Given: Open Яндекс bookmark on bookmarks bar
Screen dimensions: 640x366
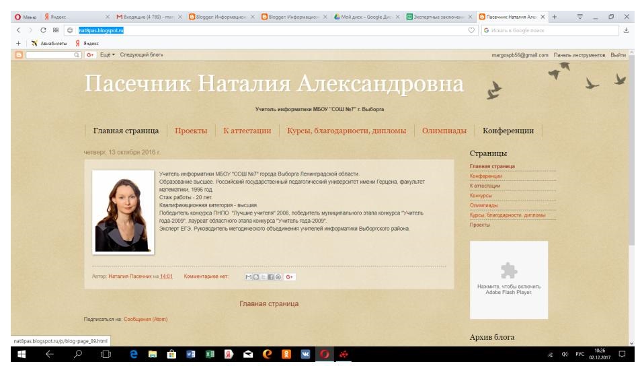Looking at the screenshot, I should (87, 43).
